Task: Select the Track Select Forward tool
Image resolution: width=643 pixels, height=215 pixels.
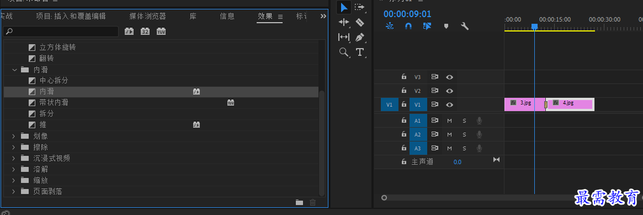Action: pos(360,7)
